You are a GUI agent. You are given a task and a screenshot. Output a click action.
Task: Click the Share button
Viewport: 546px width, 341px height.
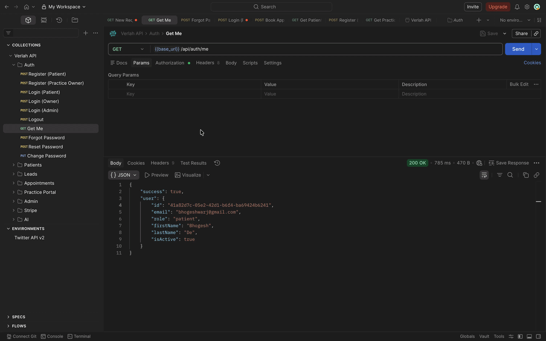pos(522,33)
